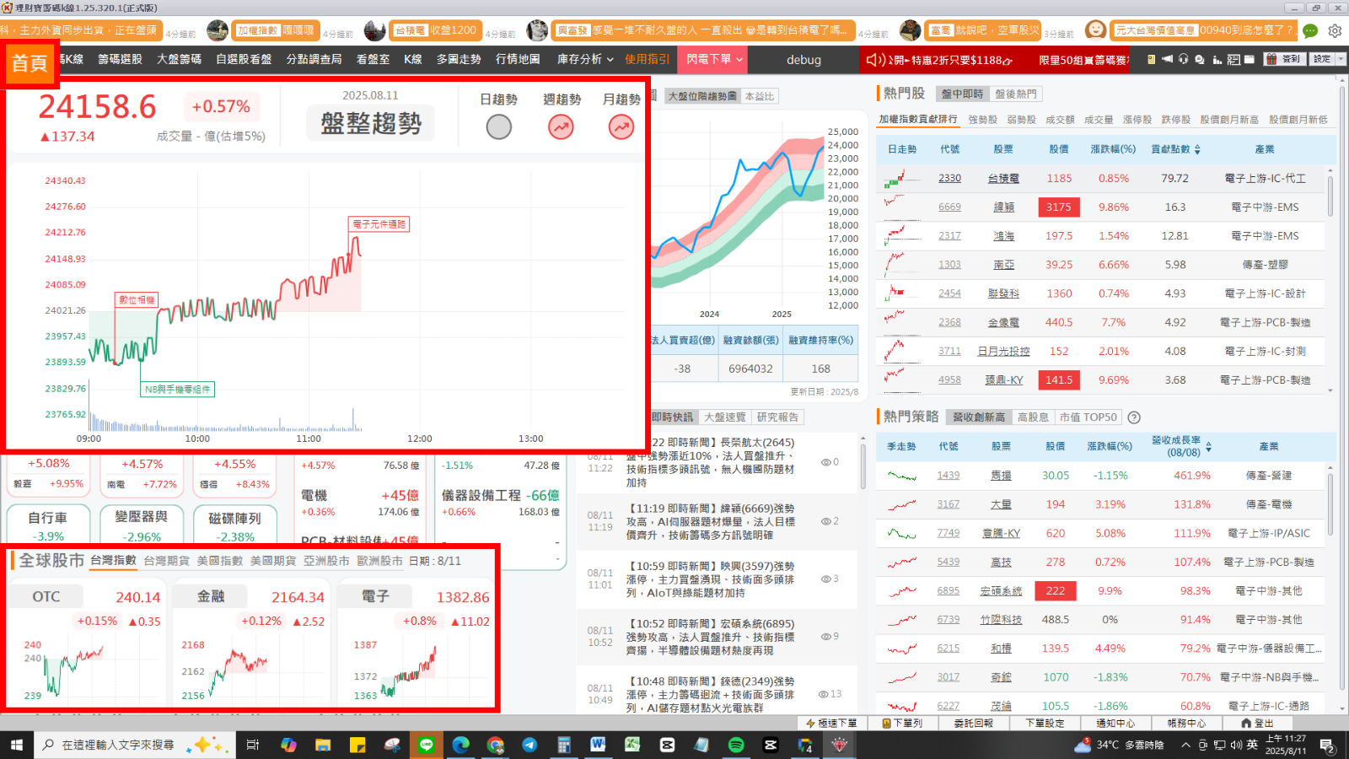Click the 登出 logout button
This screenshot has height=759, width=1349.
pos(1257,724)
